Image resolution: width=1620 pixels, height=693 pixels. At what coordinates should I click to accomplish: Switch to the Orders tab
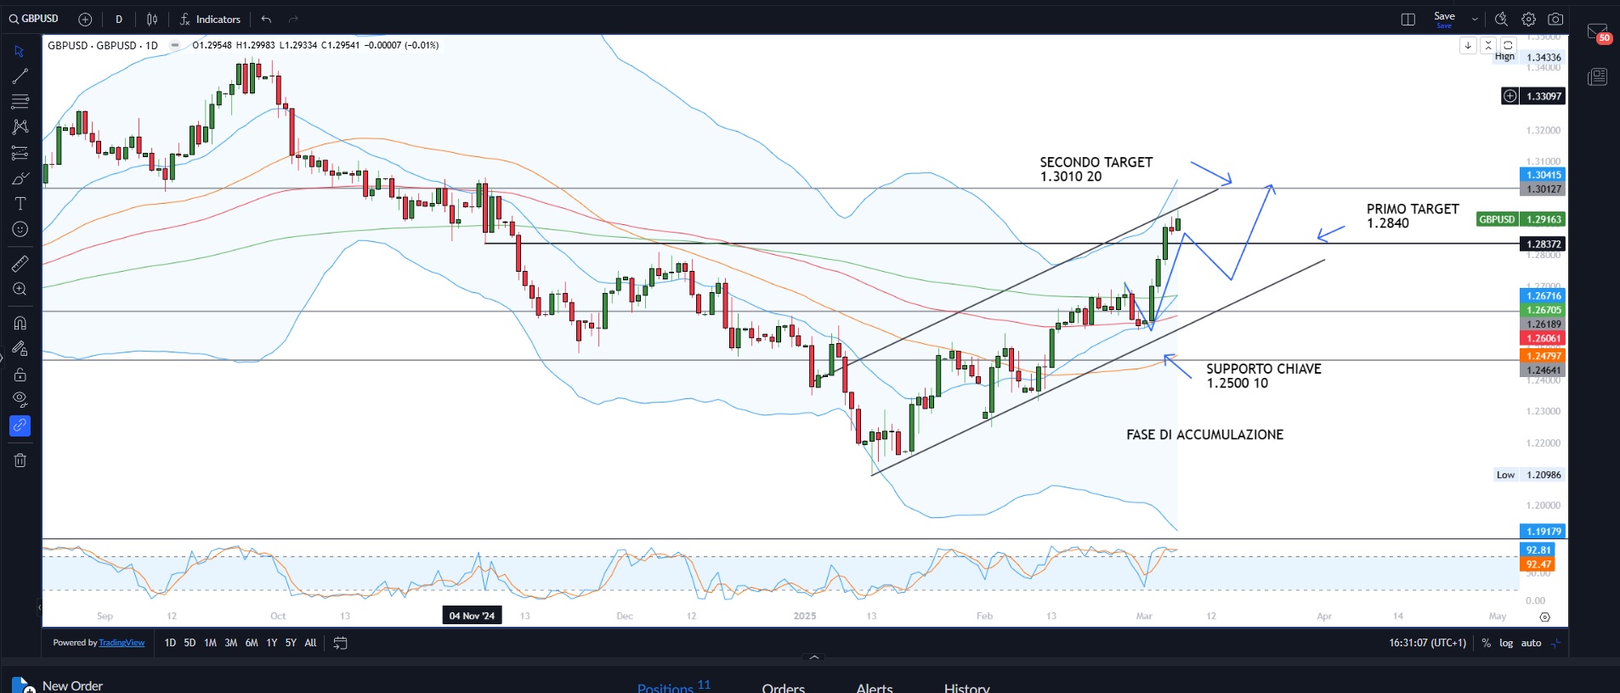point(783,687)
